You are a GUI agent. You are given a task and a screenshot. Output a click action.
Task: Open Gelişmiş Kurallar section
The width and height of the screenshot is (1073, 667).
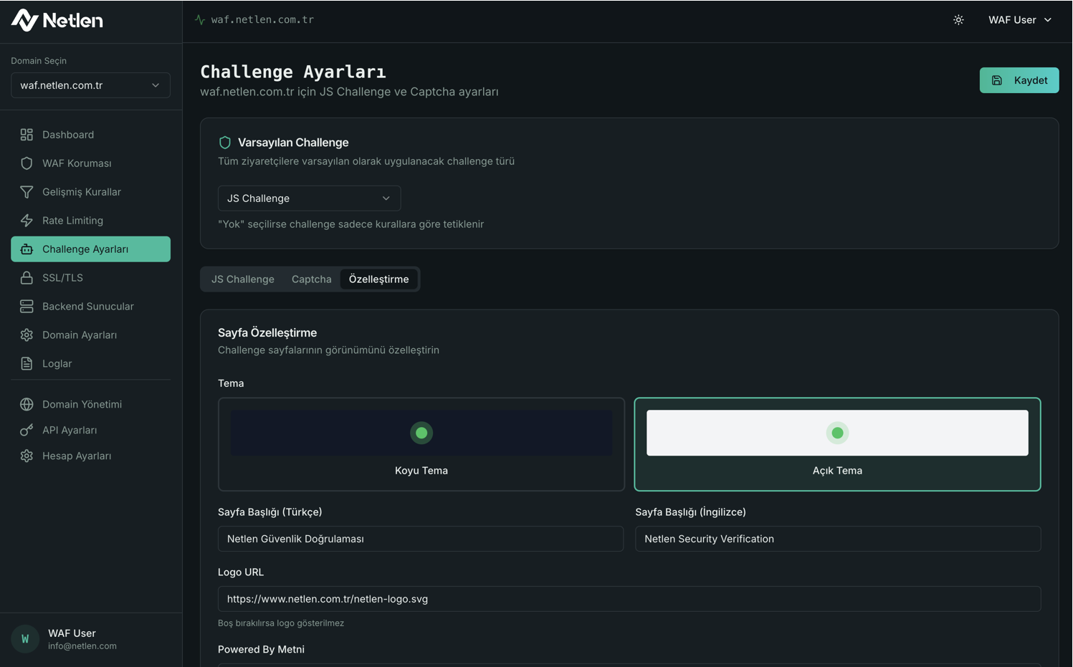[x=90, y=192]
